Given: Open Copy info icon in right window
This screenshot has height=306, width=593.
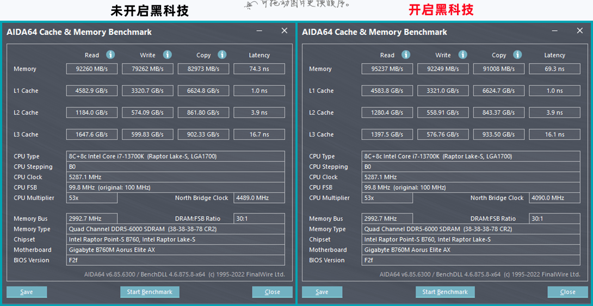Looking at the screenshot, I should (517, 55).
